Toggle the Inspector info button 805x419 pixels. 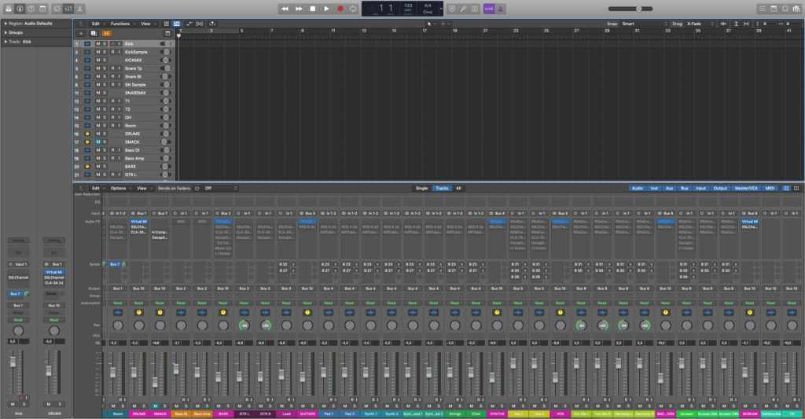coord(20,9)
